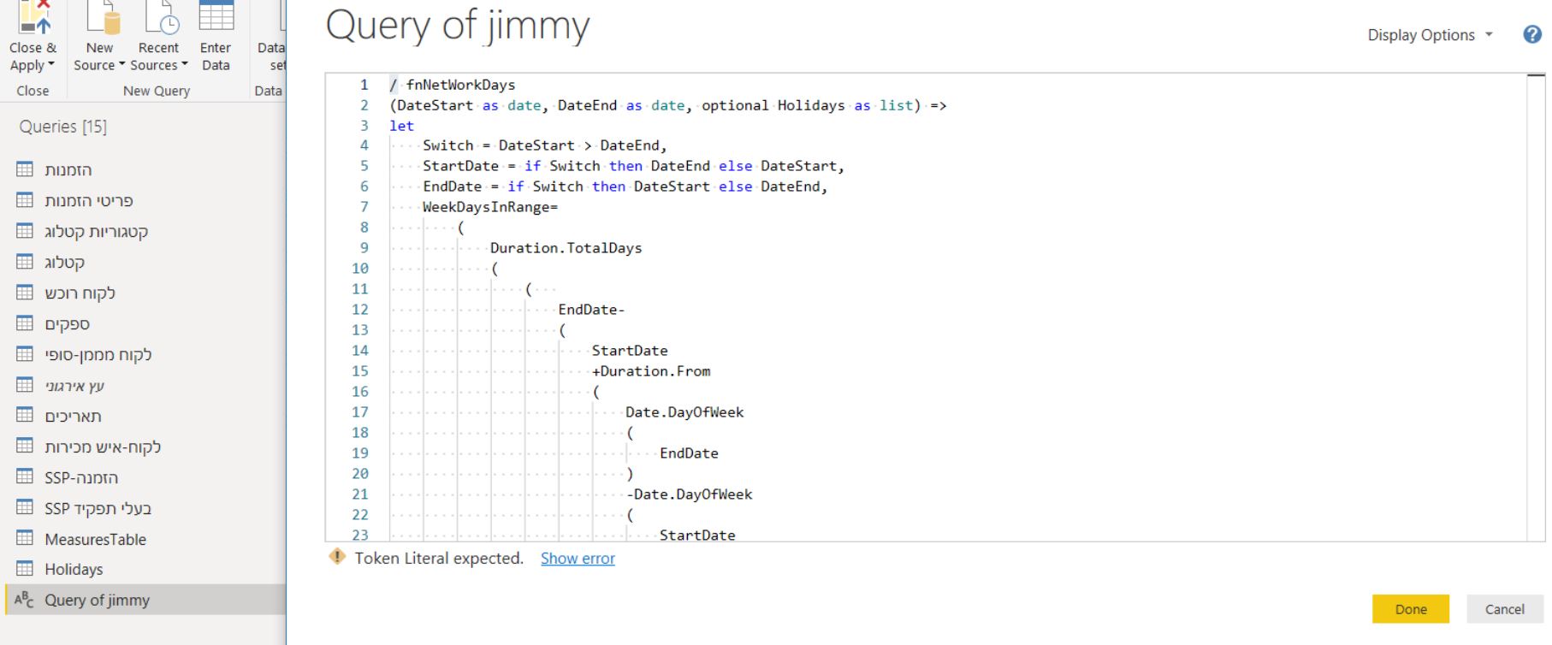Select the פריטי הזמנות query

(145, 200)
